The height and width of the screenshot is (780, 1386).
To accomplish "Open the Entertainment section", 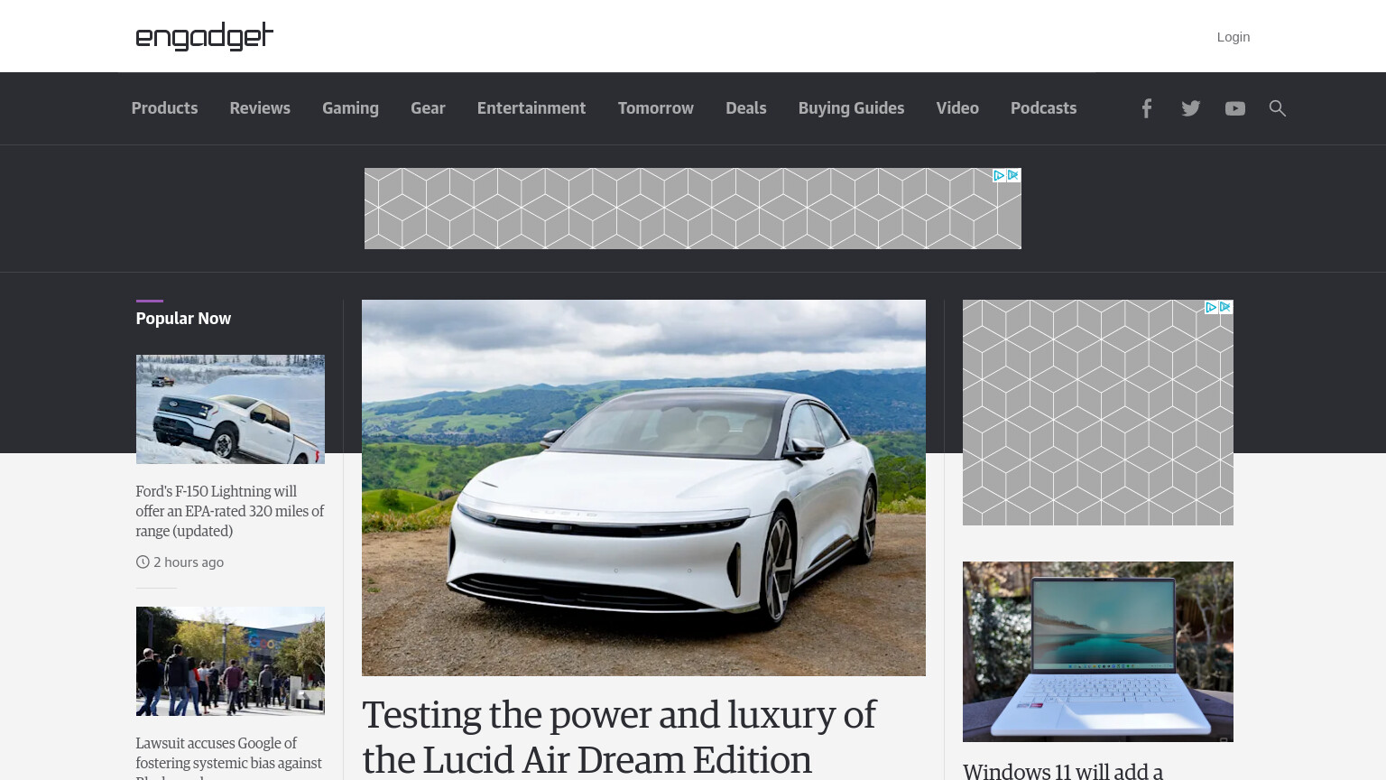I will (531, 108).
